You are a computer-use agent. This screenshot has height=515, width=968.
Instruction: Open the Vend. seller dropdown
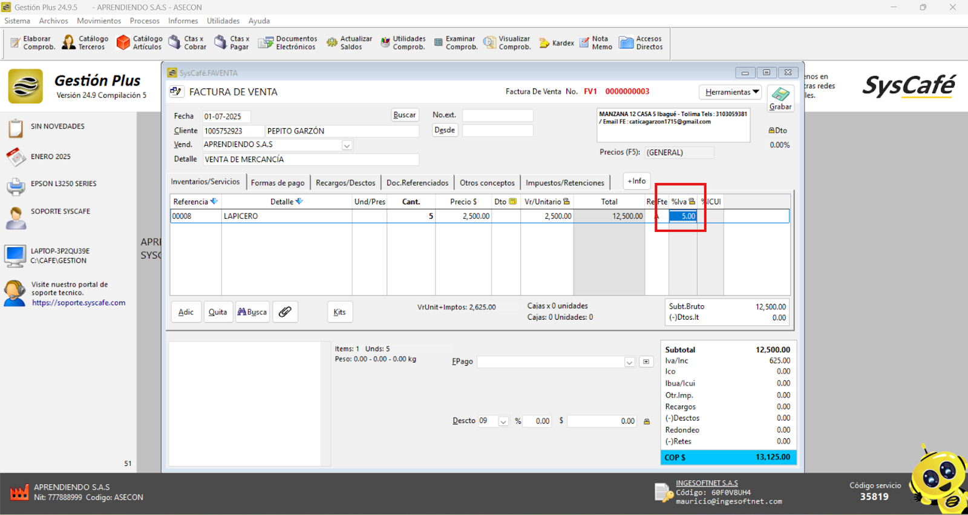click(347, 145)
